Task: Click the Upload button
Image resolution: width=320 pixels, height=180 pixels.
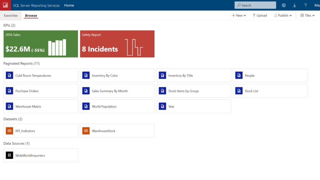Action: pyautogui.click(x=260, y=16)
